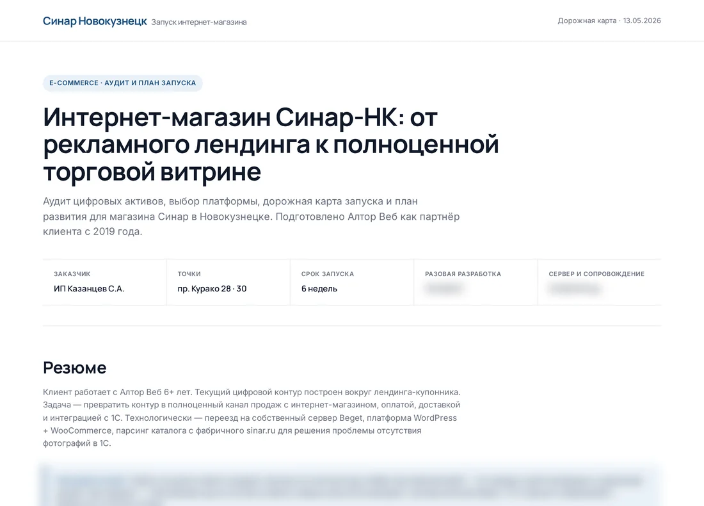Click the ИП Казанцев С.А. value

tap(89, 288)
